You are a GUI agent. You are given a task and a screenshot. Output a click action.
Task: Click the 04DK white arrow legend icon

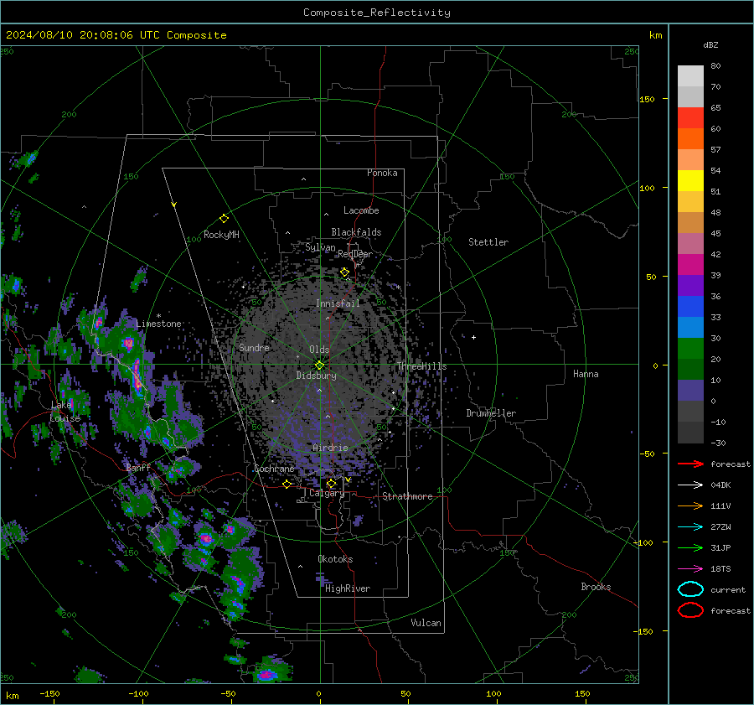pos(690,485)
